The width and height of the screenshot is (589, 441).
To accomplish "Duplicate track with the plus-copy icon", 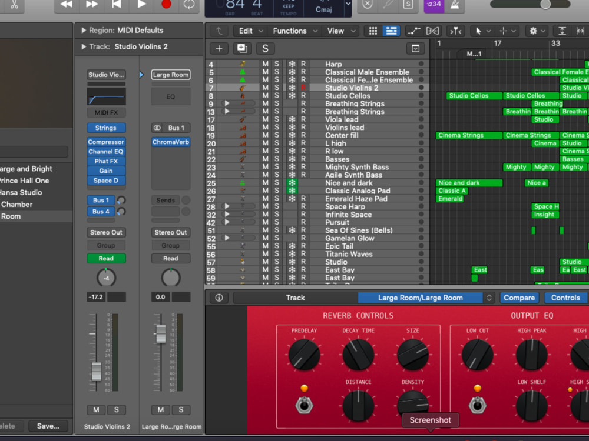I will coord(242,48).
